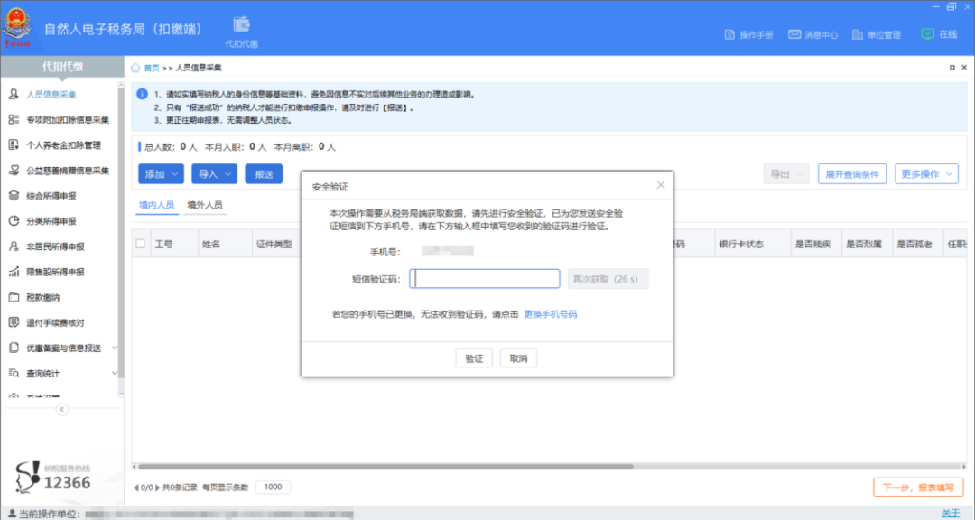Open 公益慈善捐赠信息采集 sidebar item
The image size is (975, 520).
(67, 170)
